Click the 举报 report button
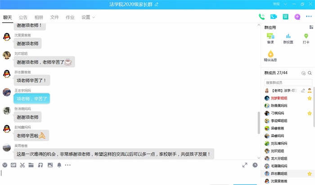The height and width of the screenshot is (185, 315). point(276,4)
